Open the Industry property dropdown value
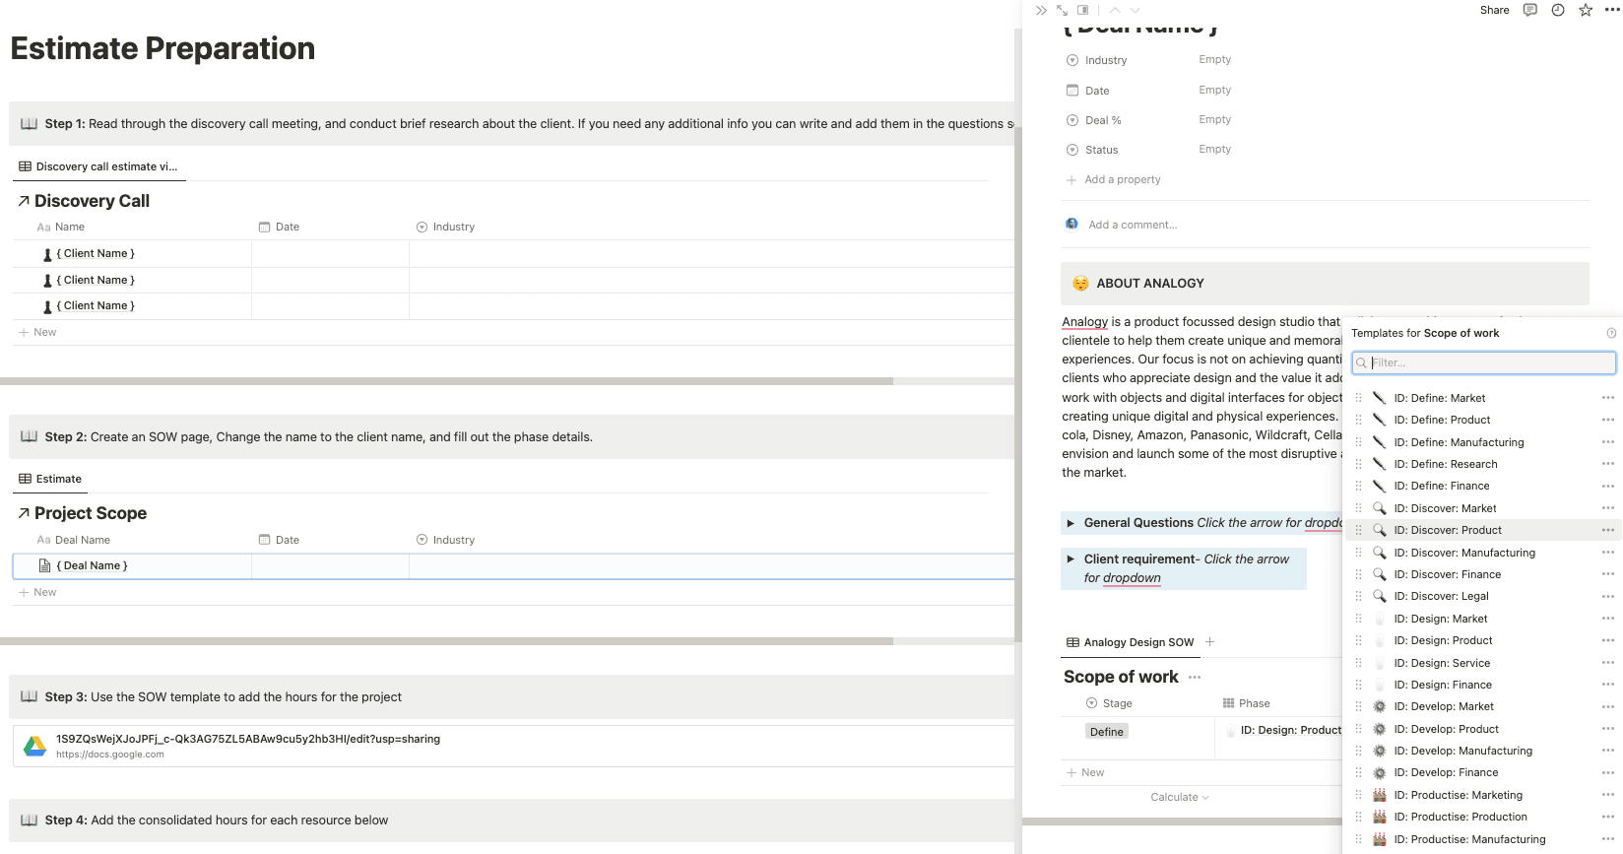 point(1214,59)
